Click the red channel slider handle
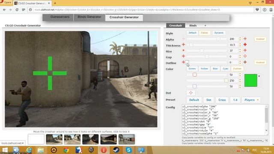This screenshot has height=154, width=274. pyautogui.click(x=195, y=75)
